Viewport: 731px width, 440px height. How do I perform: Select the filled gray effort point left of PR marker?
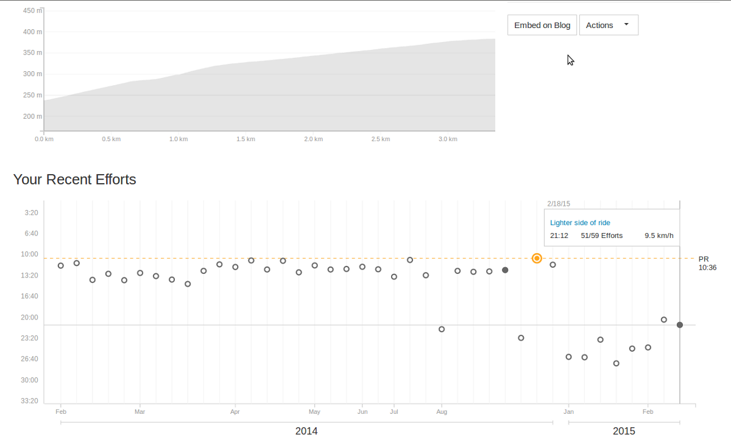[505, 270]
